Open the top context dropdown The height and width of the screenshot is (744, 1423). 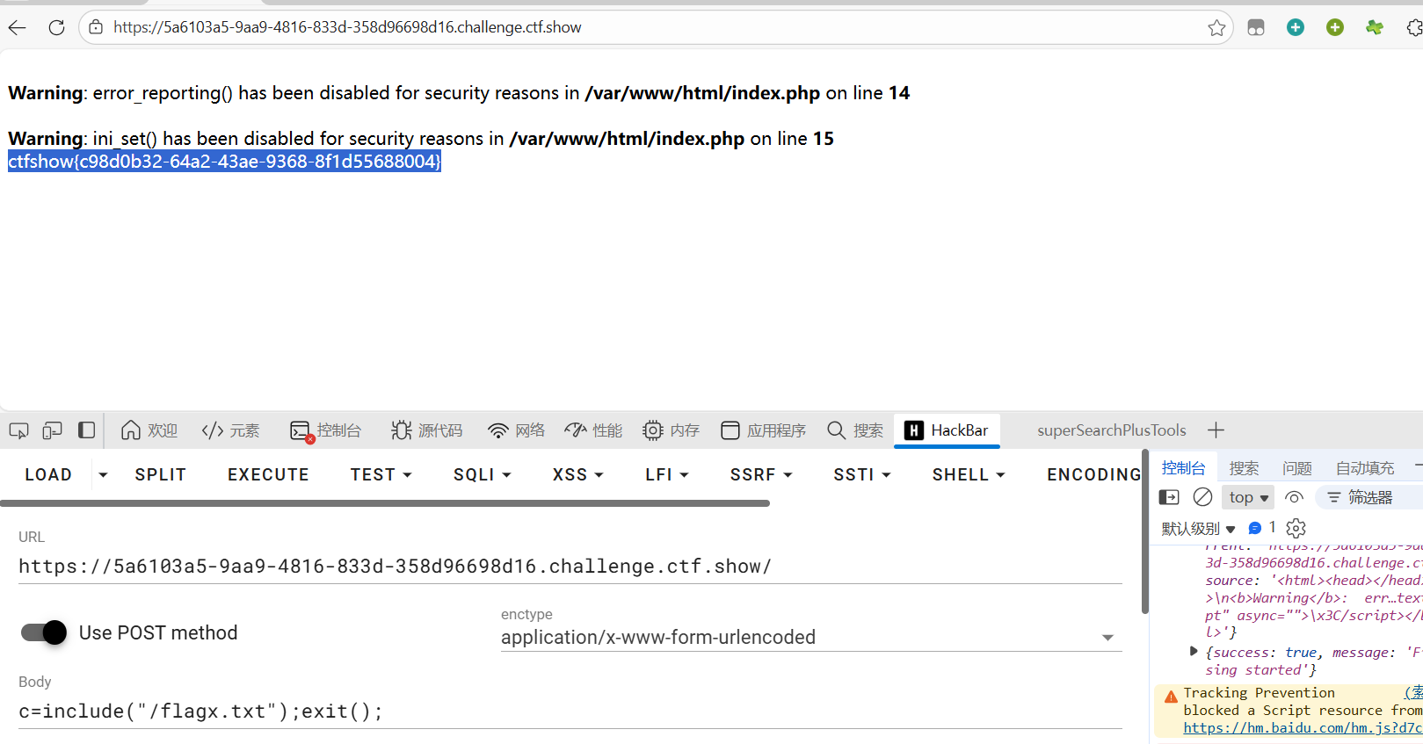1248,497
